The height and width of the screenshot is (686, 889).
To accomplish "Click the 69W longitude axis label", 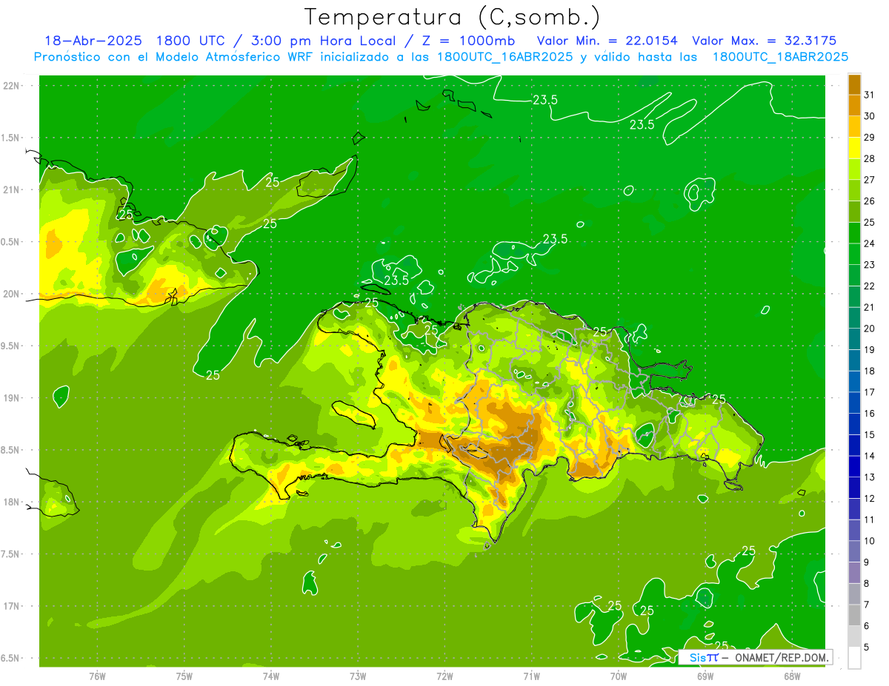I will point(705,676).
